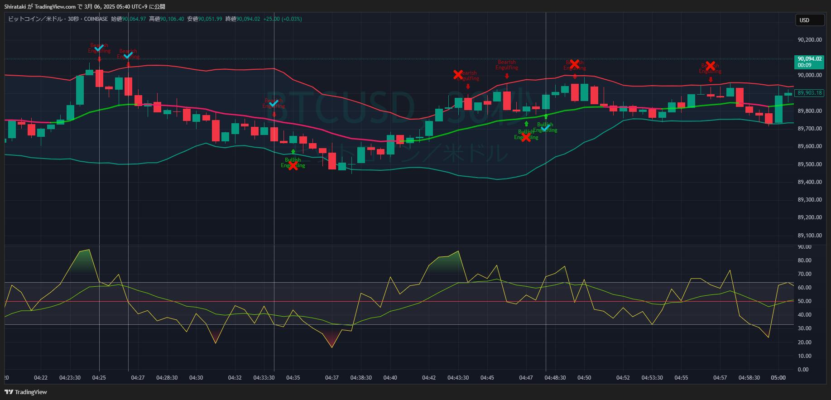Click the 04:50 time axis label

click(x=584, y=378)
